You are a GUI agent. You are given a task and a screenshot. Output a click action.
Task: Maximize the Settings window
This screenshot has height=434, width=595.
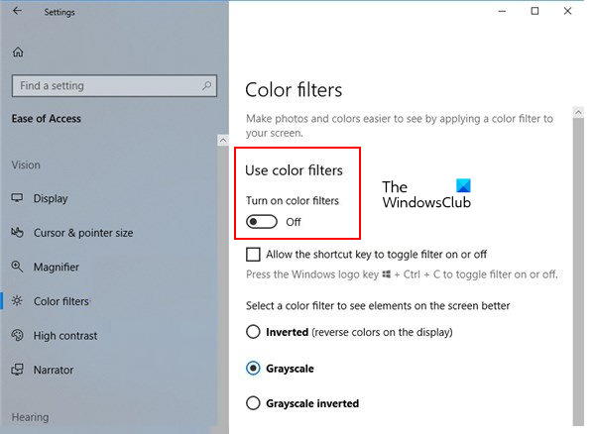535,12
